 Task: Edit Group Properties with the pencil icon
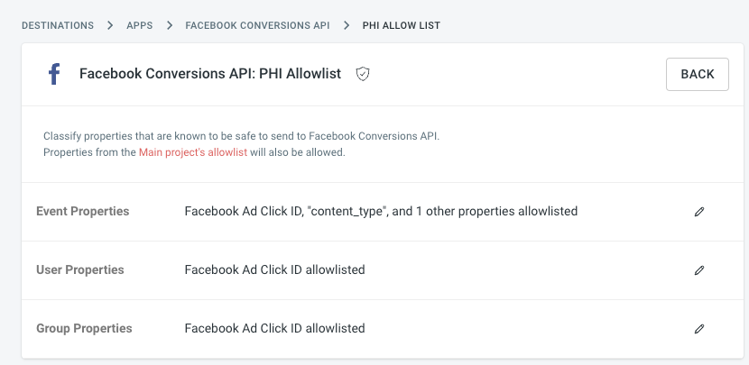pos(699,329)
